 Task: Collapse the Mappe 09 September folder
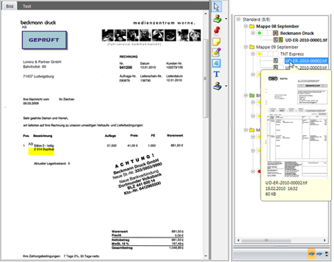(x=246, y=47)
